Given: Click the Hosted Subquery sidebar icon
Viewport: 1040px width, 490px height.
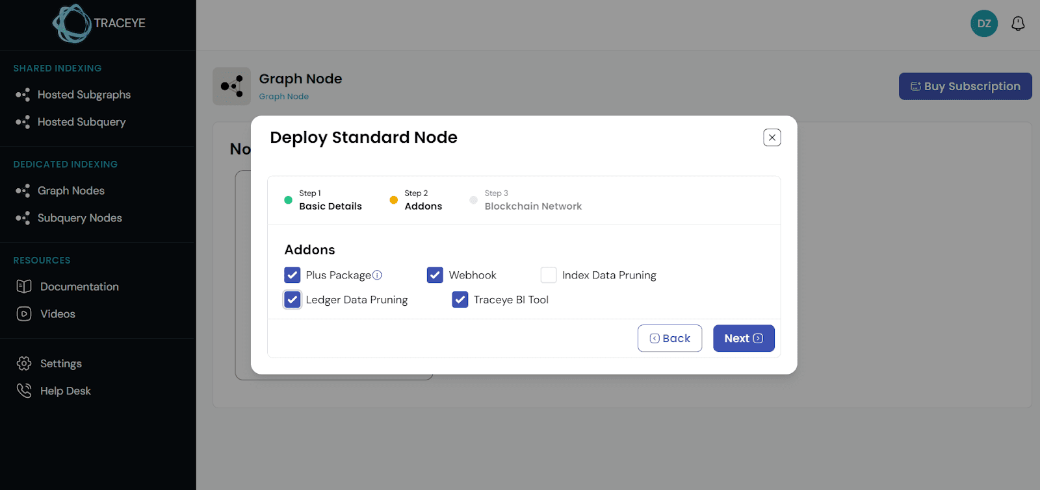Looking at the screenshot, I should coord(23,122).
